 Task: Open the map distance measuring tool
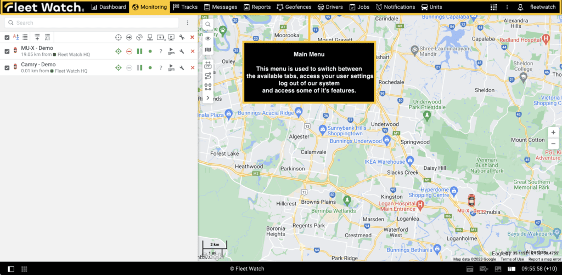[207, 64]
